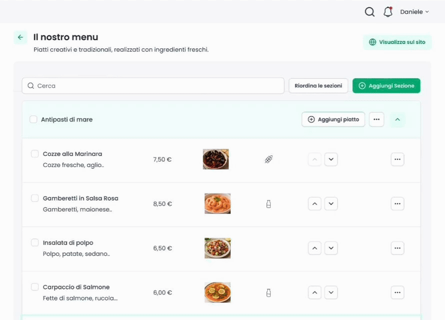Move Gamberetti in Salsa Rosa up
445x320 pixels.
314,203
